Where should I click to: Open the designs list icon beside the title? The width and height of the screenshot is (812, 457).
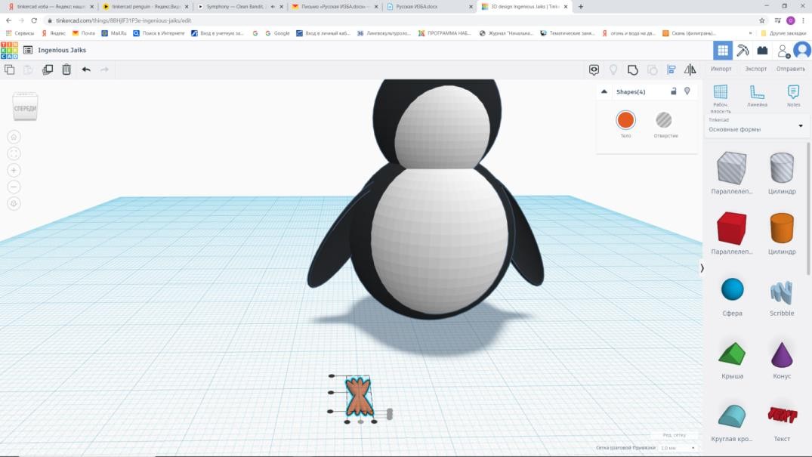point(28,51)
